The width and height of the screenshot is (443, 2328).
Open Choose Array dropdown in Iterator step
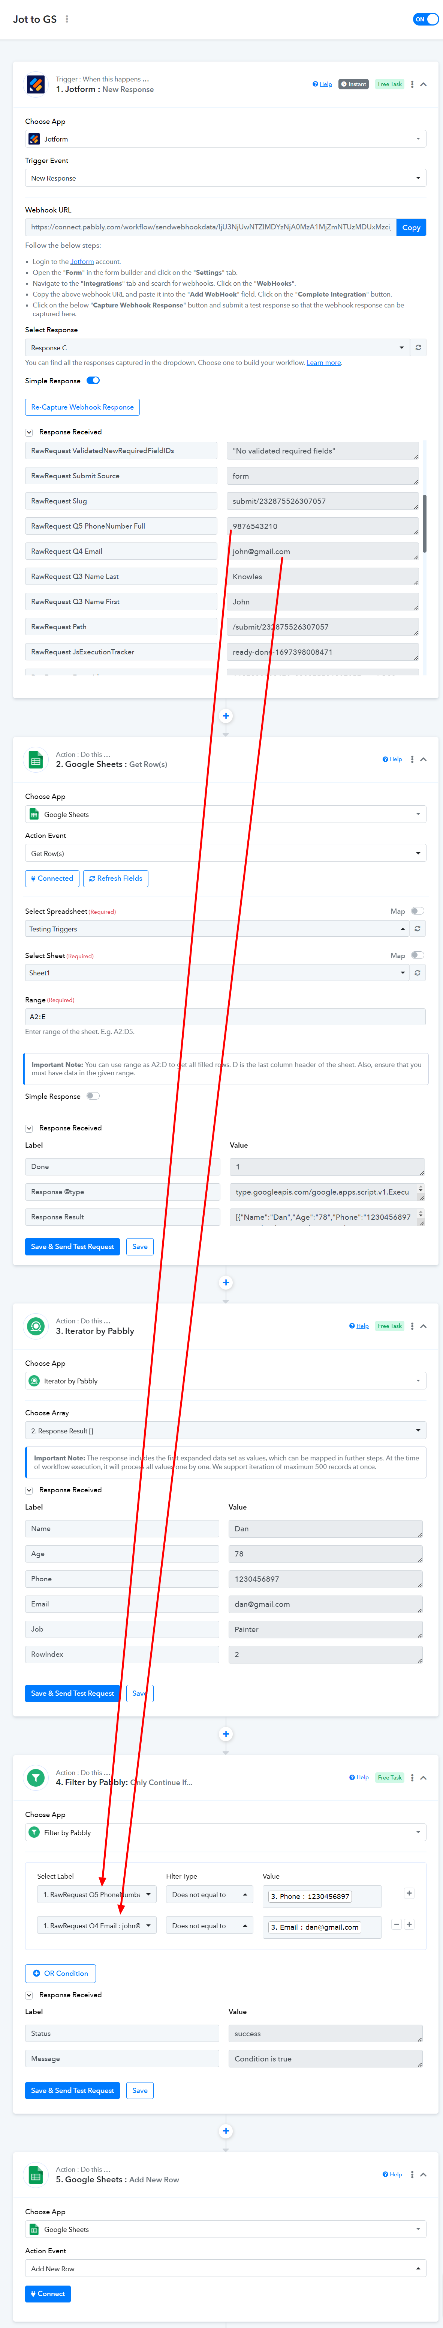click(x=226, y=1431)
